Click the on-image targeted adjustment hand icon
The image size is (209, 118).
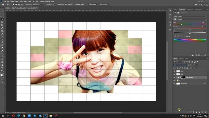(175, 19)
